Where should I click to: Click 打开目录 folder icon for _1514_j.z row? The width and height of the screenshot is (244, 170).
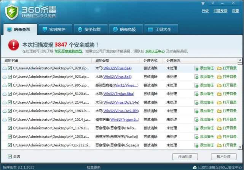coord(219,120)
